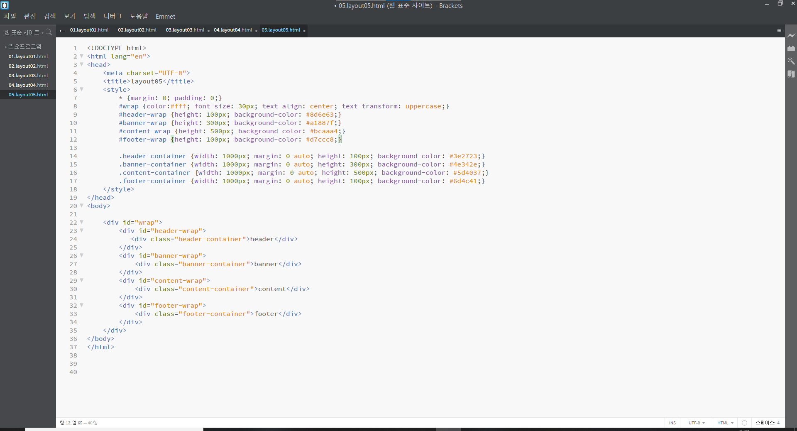This screenshot has height=431, width=797.
Task: Switch to the 01.layout01.html tab
Action: [x=89, y=30]
